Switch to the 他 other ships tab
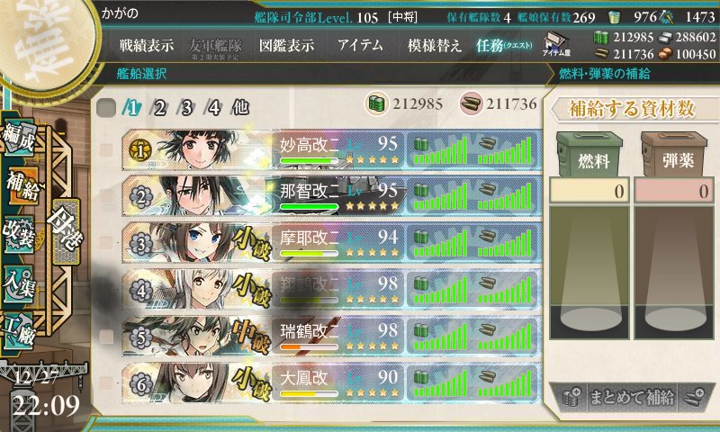Image resolution: width=720 pixels, height=432 pixels. tap(240, 108)
